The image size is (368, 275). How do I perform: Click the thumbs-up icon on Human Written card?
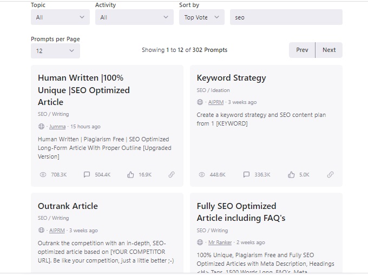click(x=130, y=175)
